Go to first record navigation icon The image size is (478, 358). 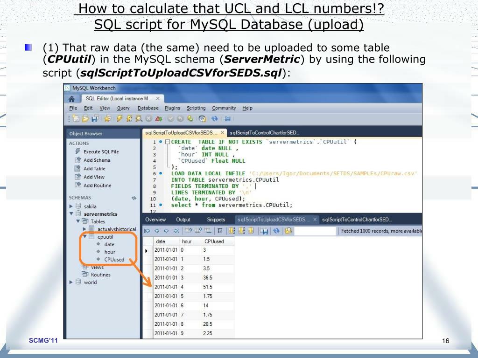(147, 231)
